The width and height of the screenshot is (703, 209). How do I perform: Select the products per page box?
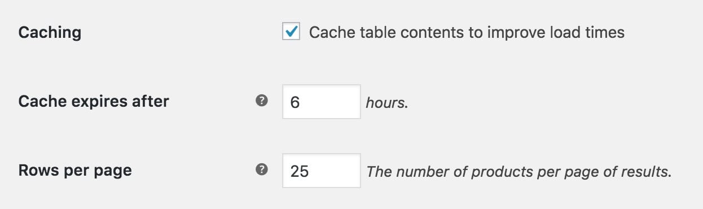point(322,171)
